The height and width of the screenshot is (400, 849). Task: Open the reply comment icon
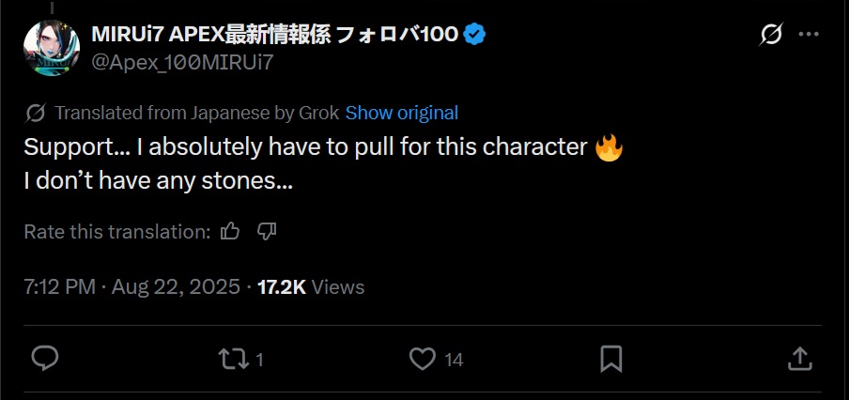click(45, 359)
